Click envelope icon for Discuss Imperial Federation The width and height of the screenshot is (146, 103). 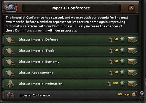tap(132, 84)
